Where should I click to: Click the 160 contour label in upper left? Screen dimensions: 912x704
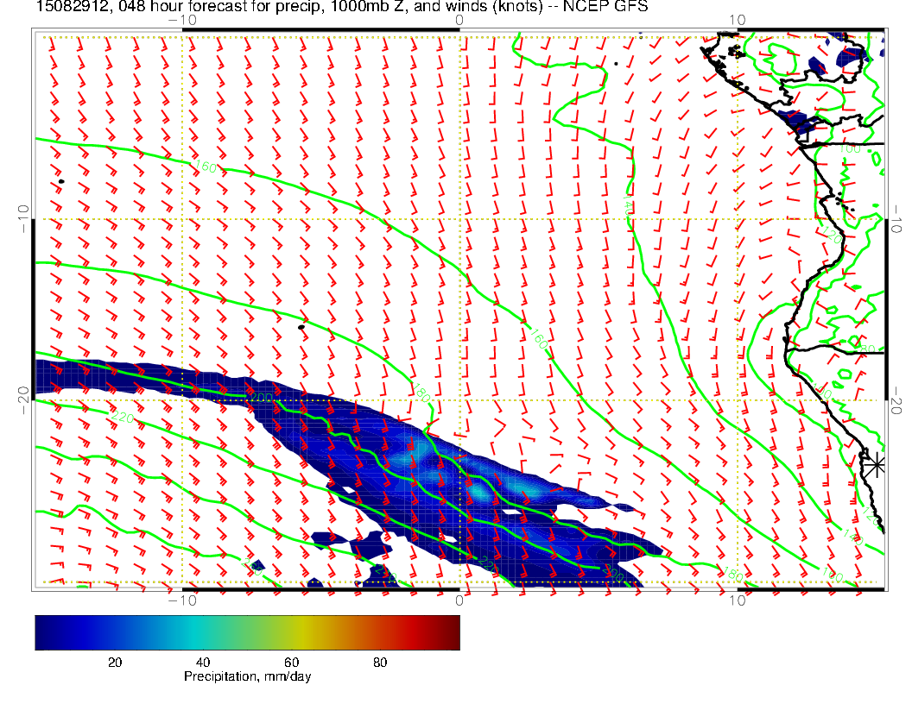coord(206,167)
